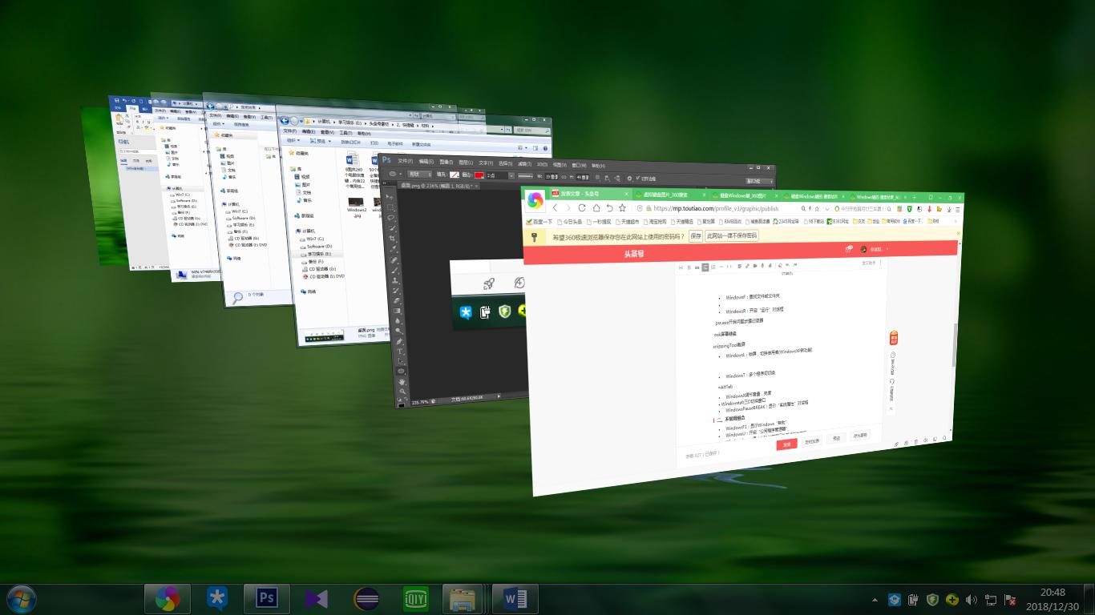The image size is (1095, 615).
Task: Toggle bold formatting in the article editor
Action: [689, 267]
